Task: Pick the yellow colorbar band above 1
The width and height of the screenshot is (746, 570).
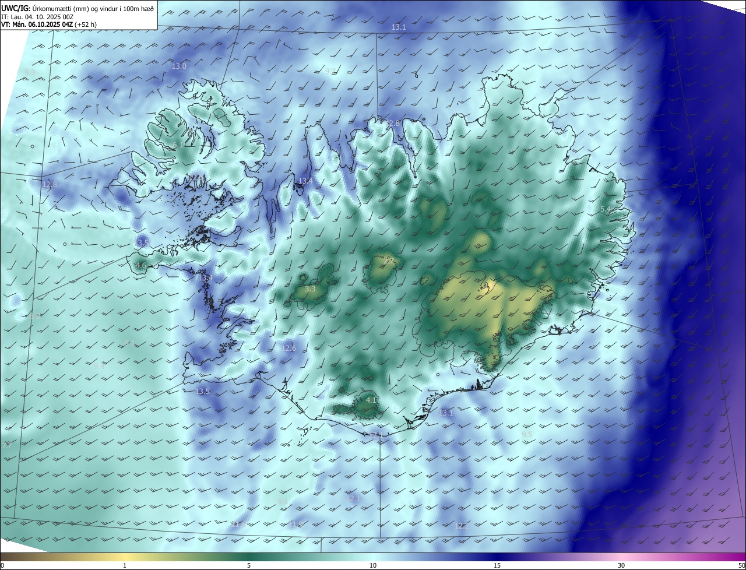Action: click(125, 557)
